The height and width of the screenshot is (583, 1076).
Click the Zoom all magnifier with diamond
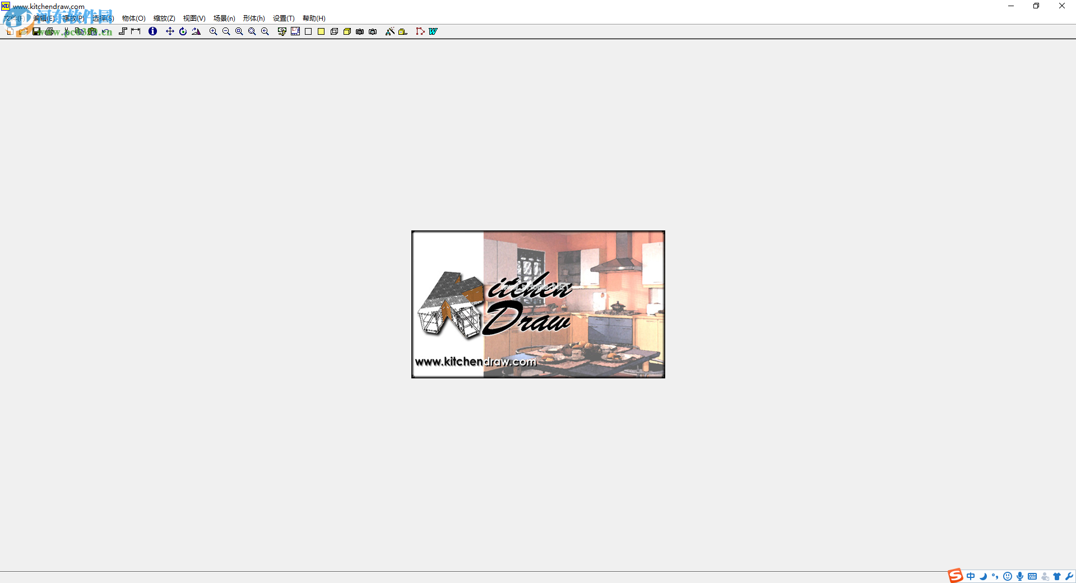point(252,31)
